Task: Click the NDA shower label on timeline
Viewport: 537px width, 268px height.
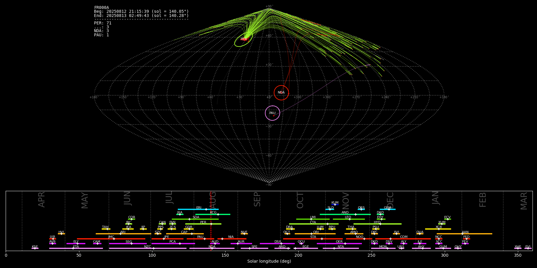Action: pos(212,247)
